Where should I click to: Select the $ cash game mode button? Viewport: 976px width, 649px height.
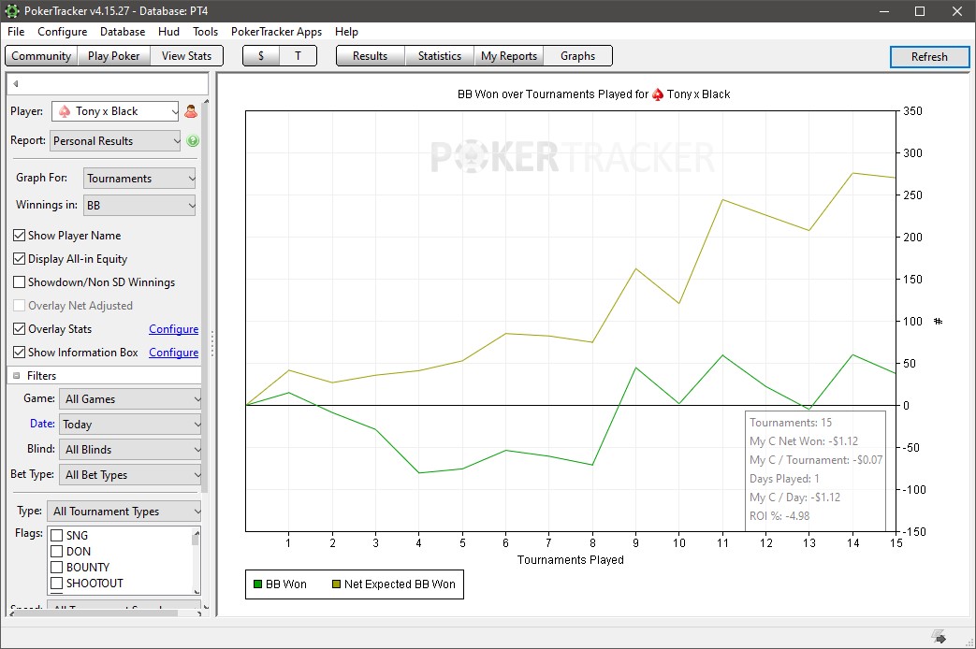261,56
